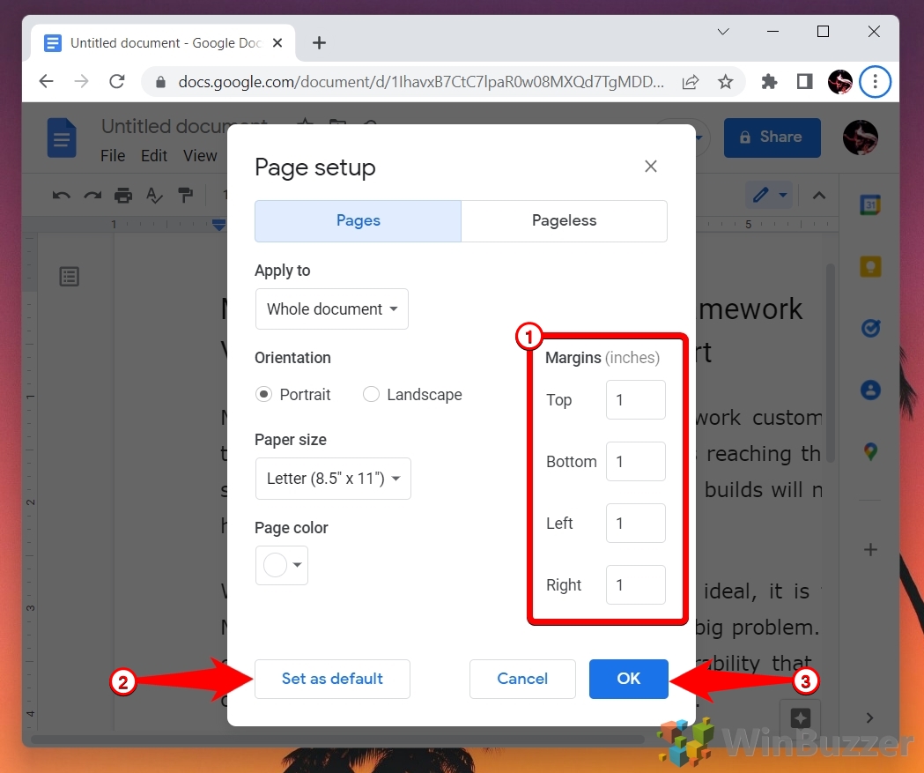Click the left indent ruler marker

(x=218, y=225)
